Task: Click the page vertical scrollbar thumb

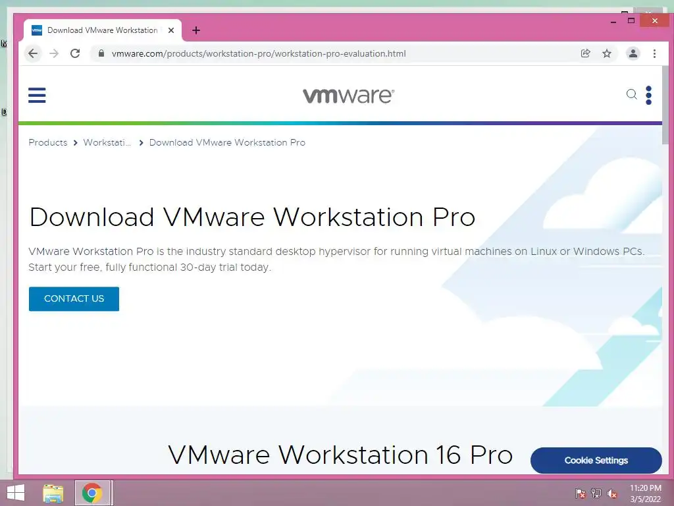Action: [x=665, y=105]
